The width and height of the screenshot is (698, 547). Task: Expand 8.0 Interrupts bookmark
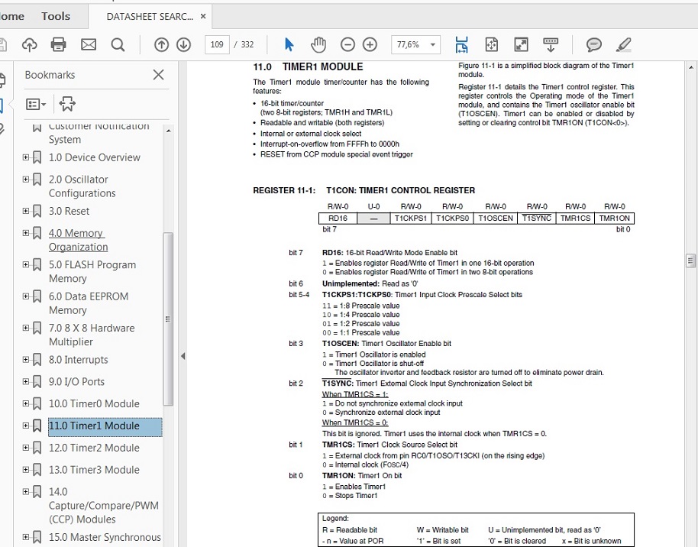click(x=26, y=360)
